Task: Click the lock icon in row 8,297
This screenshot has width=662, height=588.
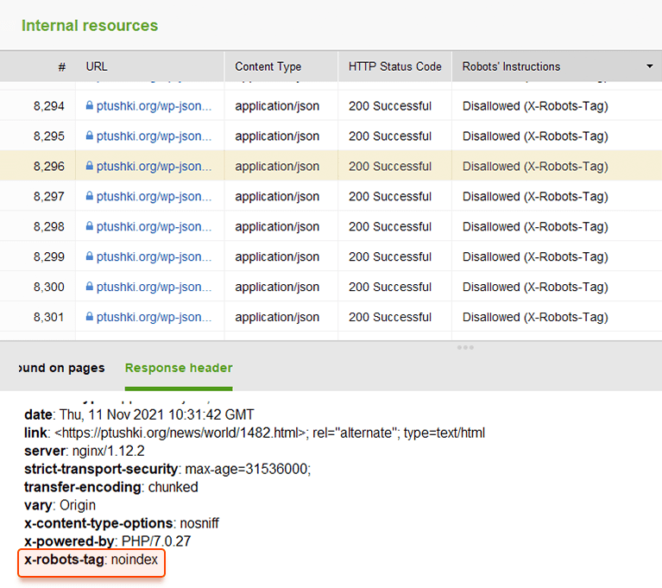Action: click(x=90, y=196)
